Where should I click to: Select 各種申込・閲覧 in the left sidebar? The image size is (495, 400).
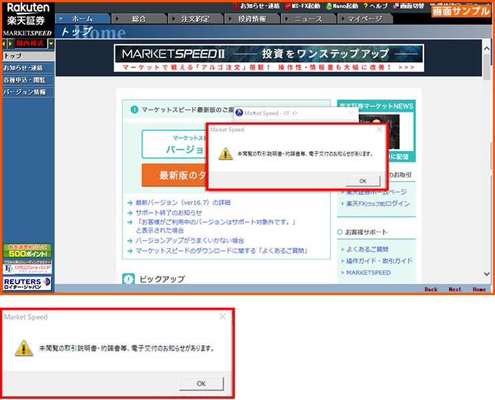point(28,80)
